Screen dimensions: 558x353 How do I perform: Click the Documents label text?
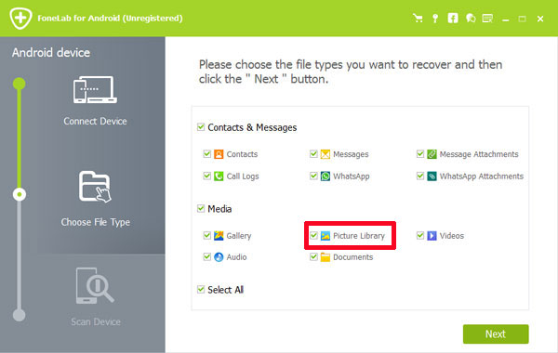(x=353, y=257)
